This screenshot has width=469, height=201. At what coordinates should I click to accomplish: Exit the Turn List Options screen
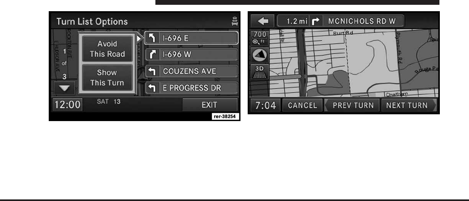click(x=210, y=105)
